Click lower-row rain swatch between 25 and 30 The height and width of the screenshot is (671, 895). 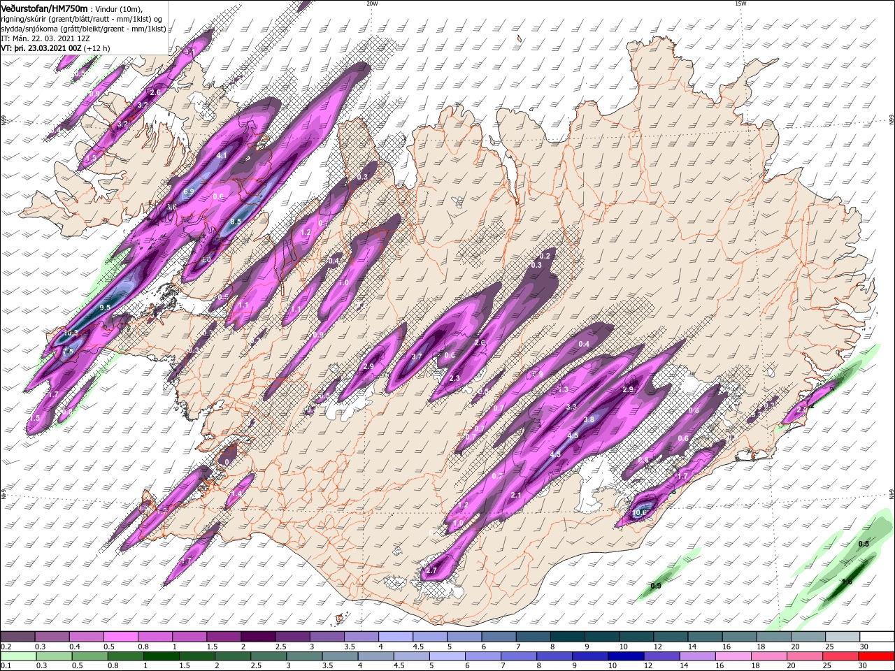(840, 656)
